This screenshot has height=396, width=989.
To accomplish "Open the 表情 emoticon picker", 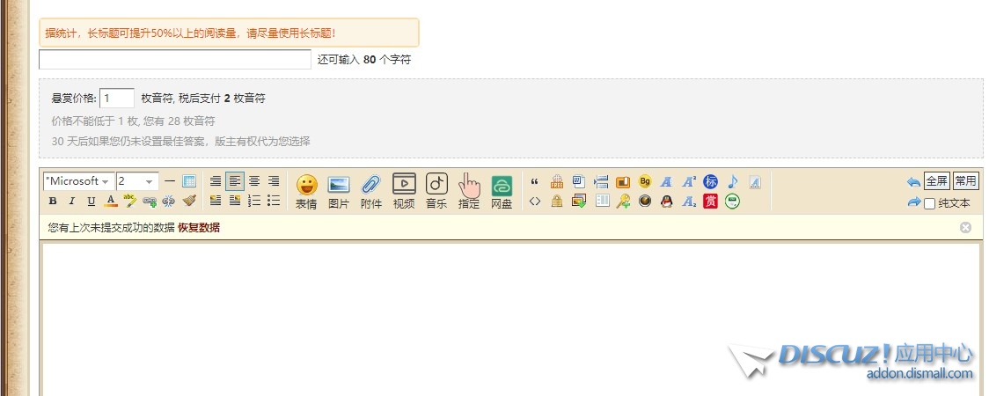I will pos(306,191).
